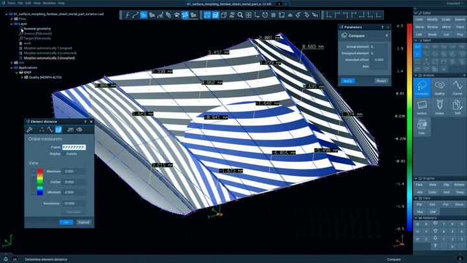The width and height of the screenshot is (467, 263).
Task: Click the eye icon in Element distance dialog
Action: pos(80,129)
